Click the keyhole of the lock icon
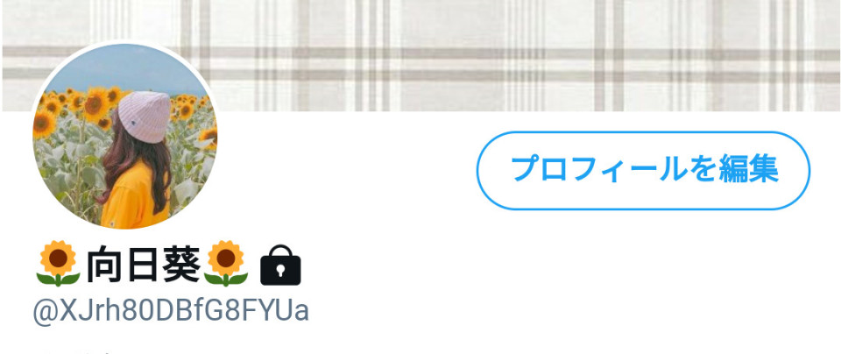 click(280, 272)
